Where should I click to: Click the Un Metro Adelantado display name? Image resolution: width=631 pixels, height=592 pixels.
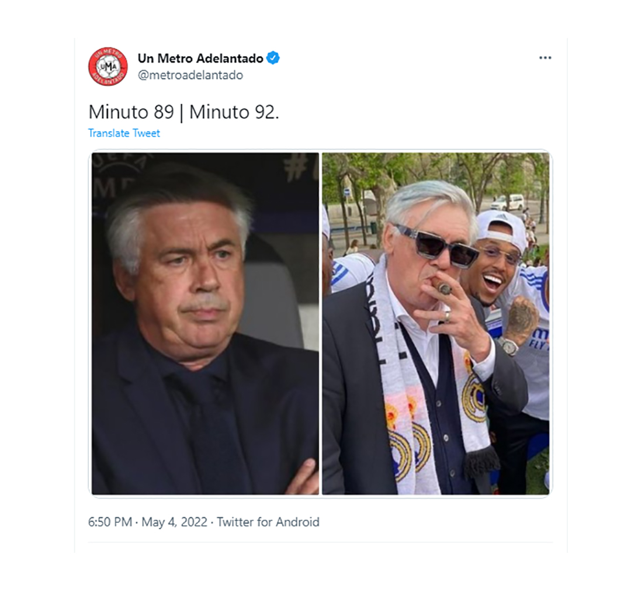tap(200, 58)
